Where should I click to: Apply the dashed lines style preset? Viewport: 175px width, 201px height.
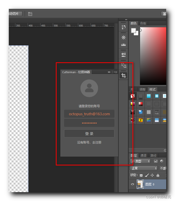click(157, 112)
